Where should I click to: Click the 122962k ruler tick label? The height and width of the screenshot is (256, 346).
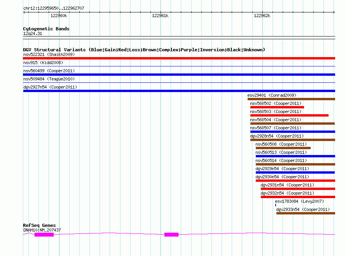coord(262,16)
